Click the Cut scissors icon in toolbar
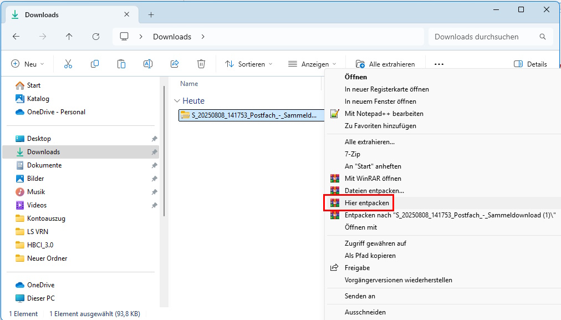The image size is (561, 320). (68, 64)
